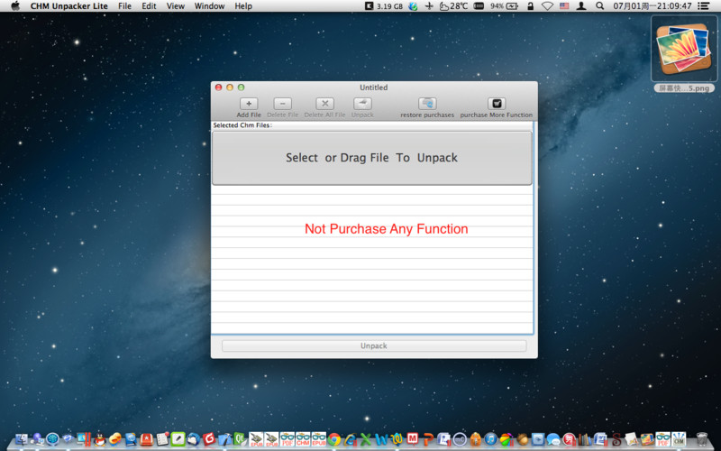Open Google Chrome from the Dock

pos(334,440)
